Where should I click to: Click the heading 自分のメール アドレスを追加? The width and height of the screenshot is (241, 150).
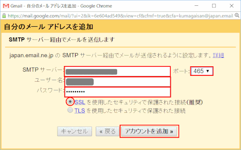click(x=49, y=27)
